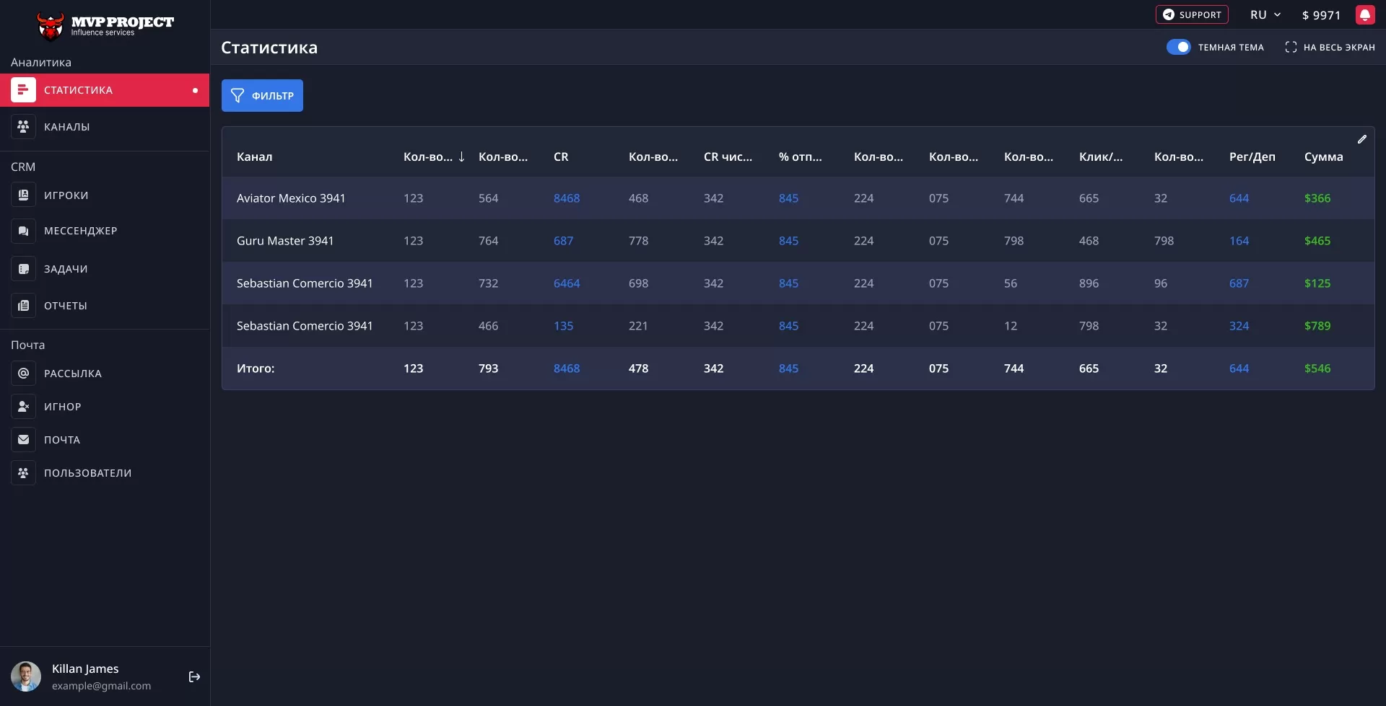This screenshot has height=706, width=1386.
Task: Open Пользователи menu item
Action: tap(87, 473)
